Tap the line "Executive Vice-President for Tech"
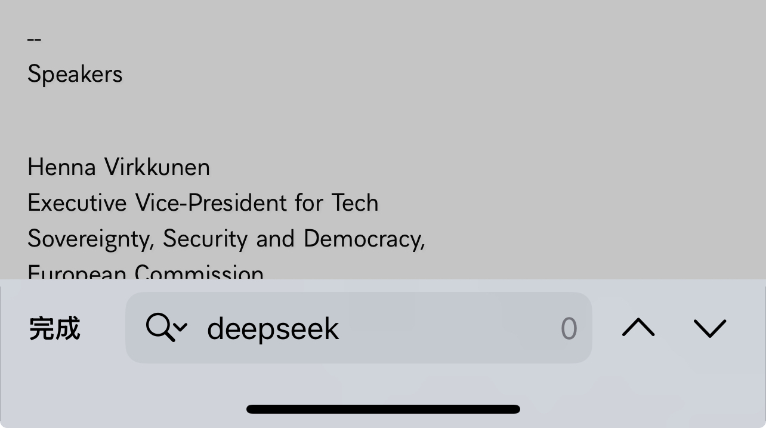The height and width of the screenshot is (428, 766). (x=203, y=203)
